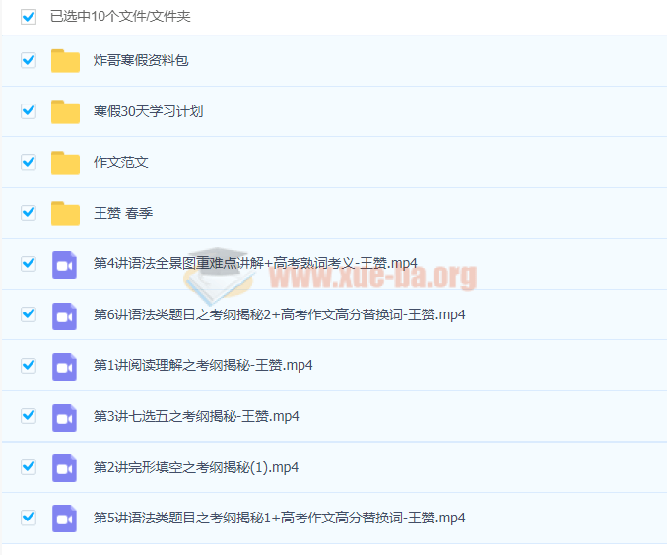The image size is (667, 555).
Task: Open 第3讲七选五之考纲揭秘-王赞.mp4 file name
Action: 196,417
